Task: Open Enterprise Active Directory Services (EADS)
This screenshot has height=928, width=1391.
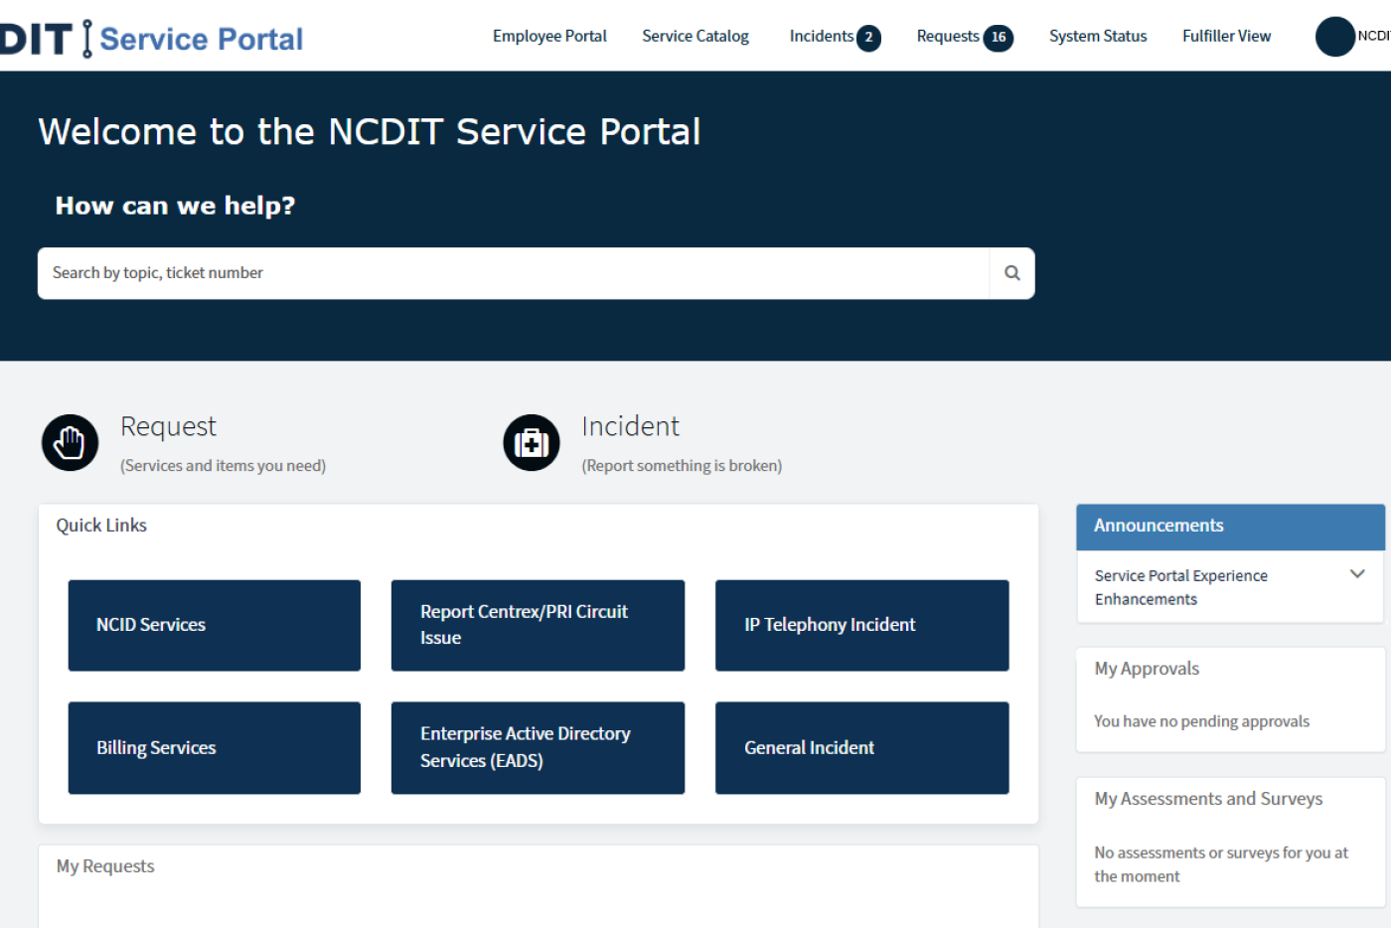Action: coord(538,747)
